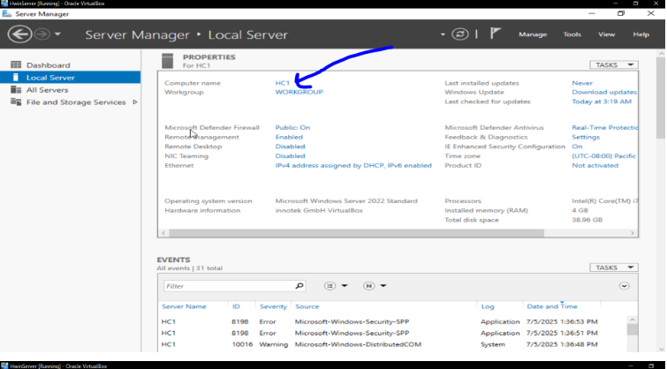The image size is (667, 369).
Task: Click Remote management Enabled link
Action: [289, 137]
